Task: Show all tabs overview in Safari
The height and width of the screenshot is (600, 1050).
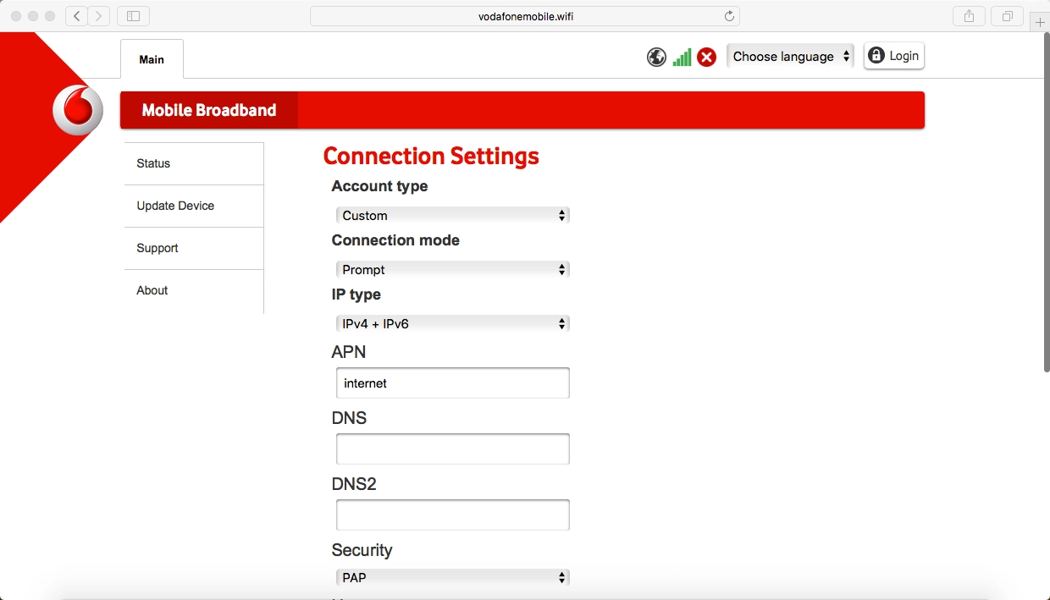Action: (x=1007, y=16)
